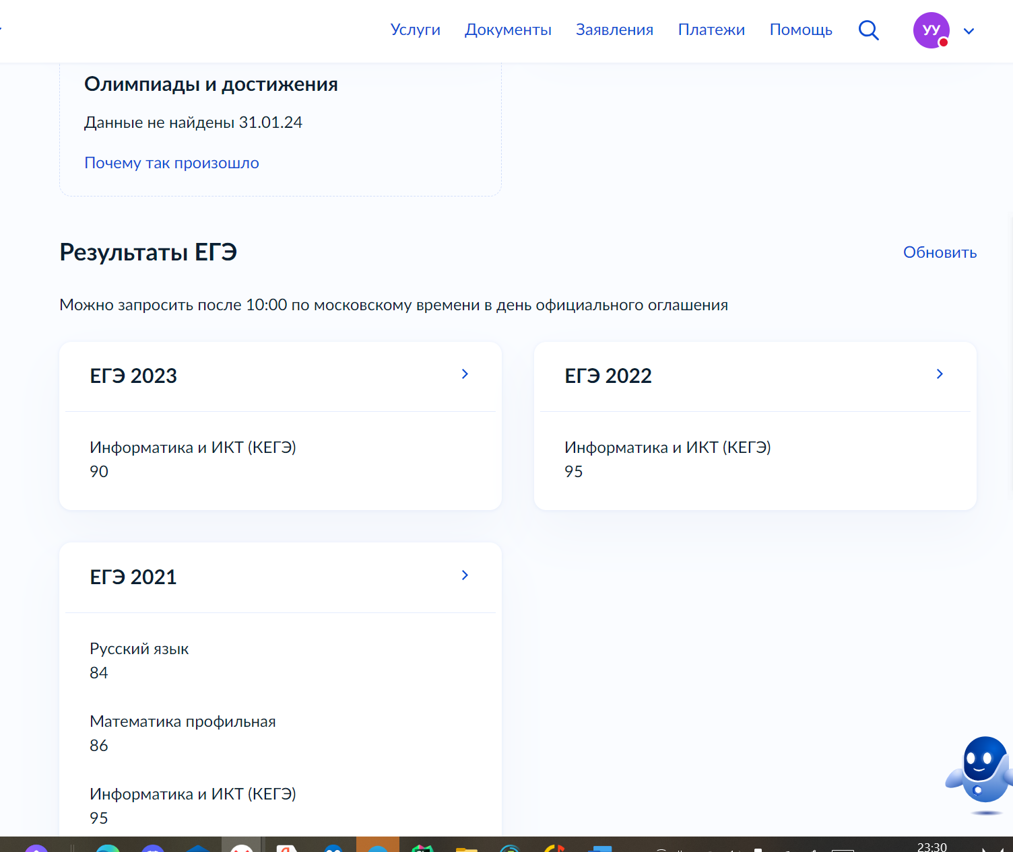Go to the Документы section

click(508, 30)
